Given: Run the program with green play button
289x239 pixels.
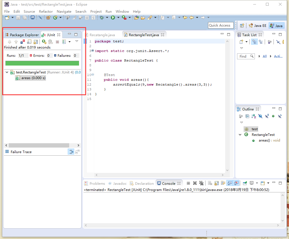Looking at the screenshot, I should pos(113,18).
